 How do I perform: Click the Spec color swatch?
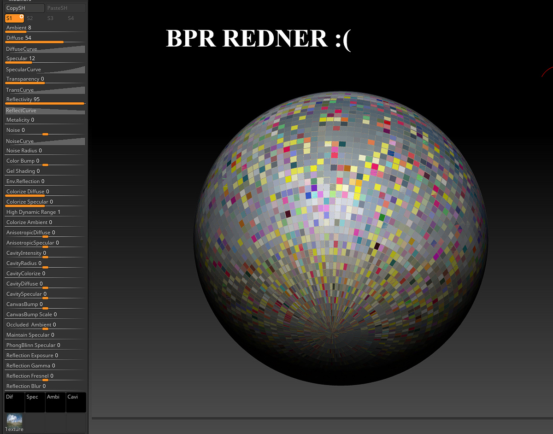point(35,402)
